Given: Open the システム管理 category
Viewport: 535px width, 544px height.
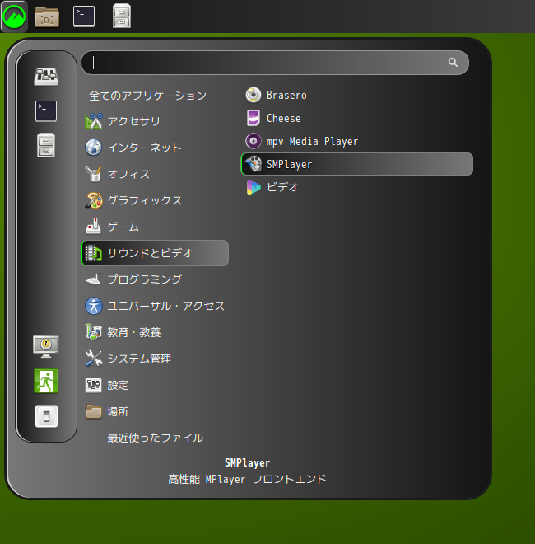Looking at the screenshot, I should 156,359.
